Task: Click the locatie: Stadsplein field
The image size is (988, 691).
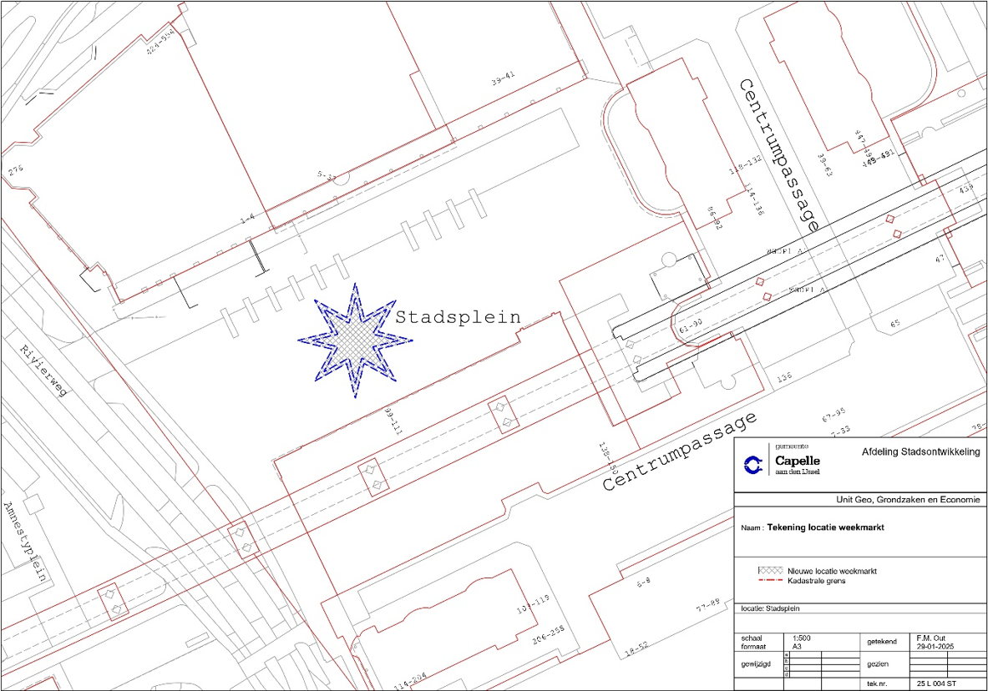Action: [x=773, y=609]
